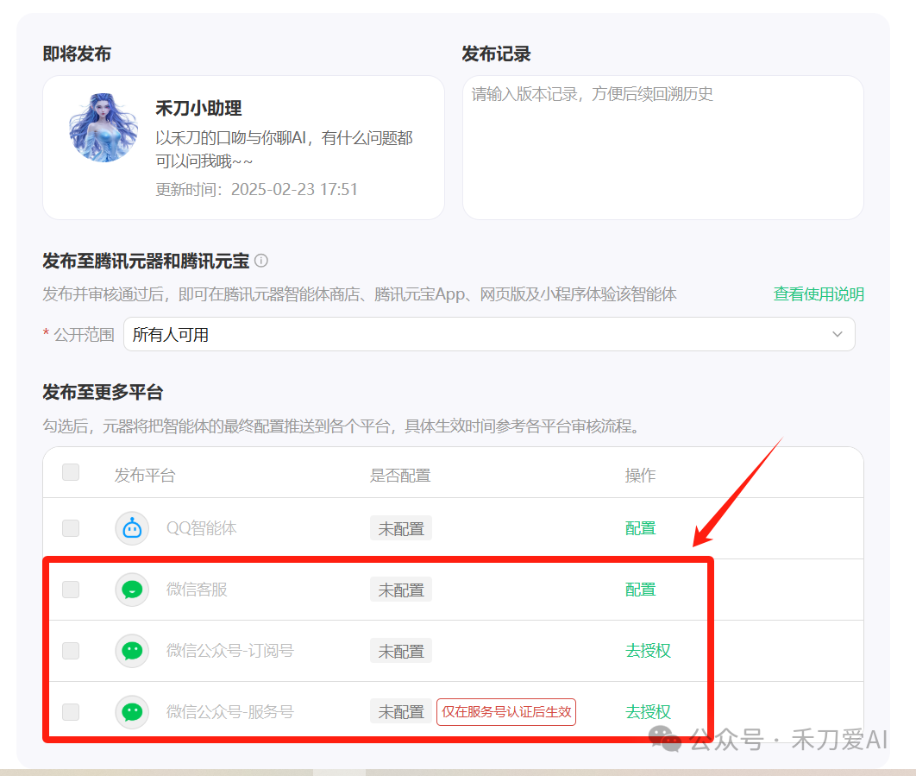
Task: Check the QQ智能体 row checkbox
Action: coord(71,528)
